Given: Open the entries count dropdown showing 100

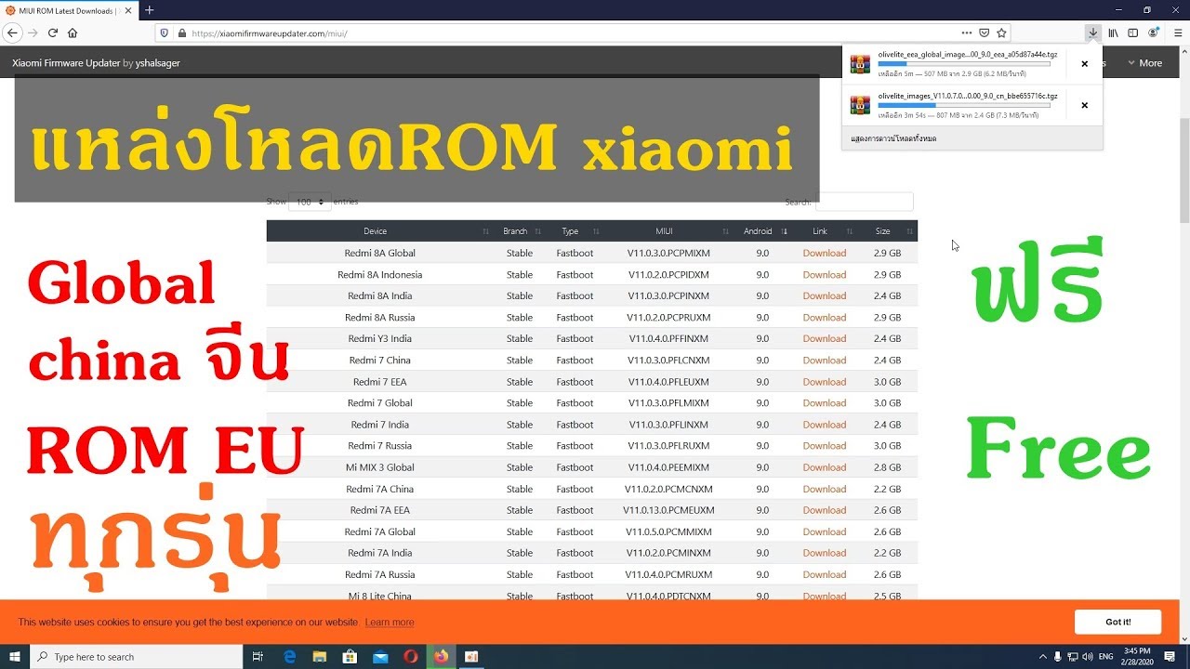Looking at the screenshot, I should 310,202.
